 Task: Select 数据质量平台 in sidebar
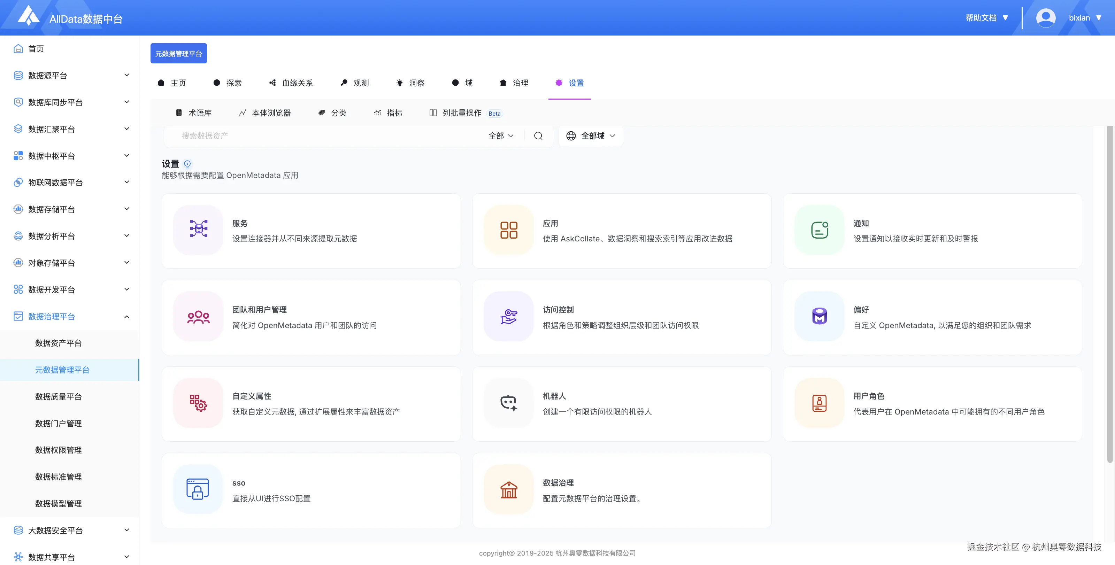tap(59, 397)
